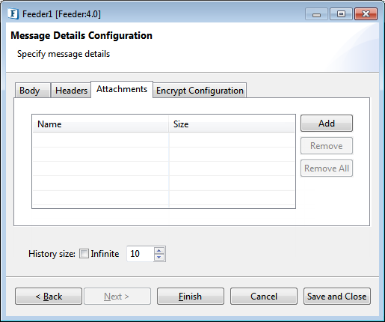Viewport: 385px width, 322px height.
Task: Click the Remove All button
Action: [x=327, y=168]
